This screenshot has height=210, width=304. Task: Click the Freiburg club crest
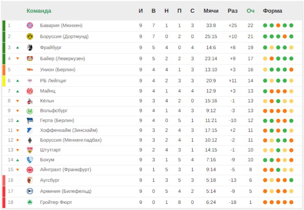coord(30,48)
